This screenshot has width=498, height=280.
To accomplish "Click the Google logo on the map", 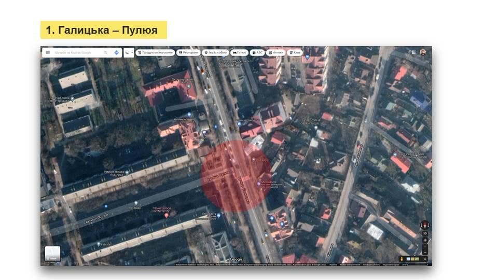I will coord(236,259).
